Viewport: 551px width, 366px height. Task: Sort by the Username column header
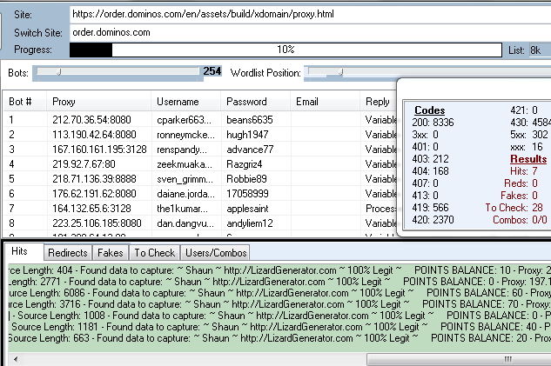[x=186, y=102]
